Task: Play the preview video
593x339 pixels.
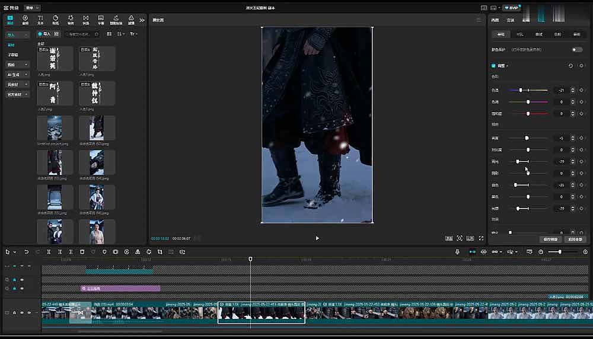Action: pos(317,238)
